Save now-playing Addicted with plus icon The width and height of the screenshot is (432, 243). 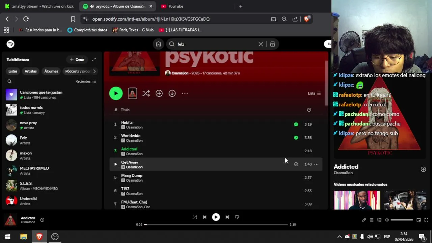click(x=42, y=220)
